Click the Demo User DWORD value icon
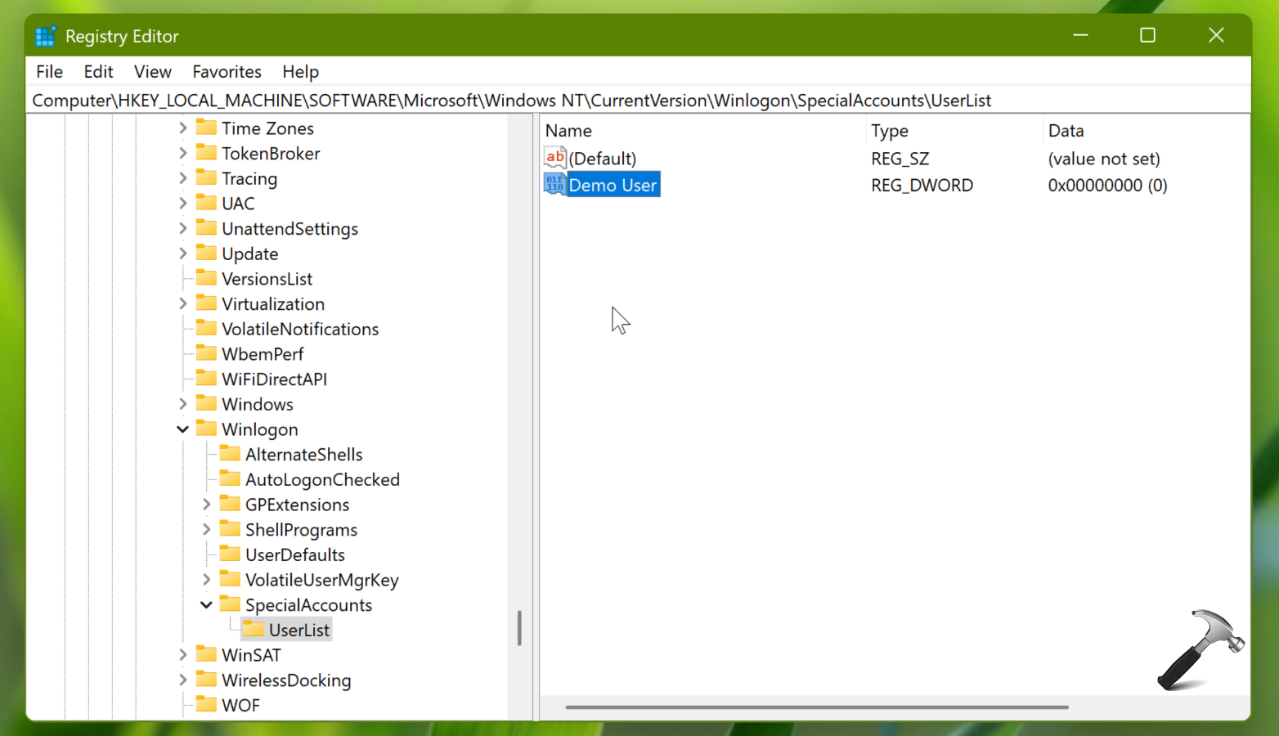Viewport: 1279px width, 736px height. click(x=554, y=185)
